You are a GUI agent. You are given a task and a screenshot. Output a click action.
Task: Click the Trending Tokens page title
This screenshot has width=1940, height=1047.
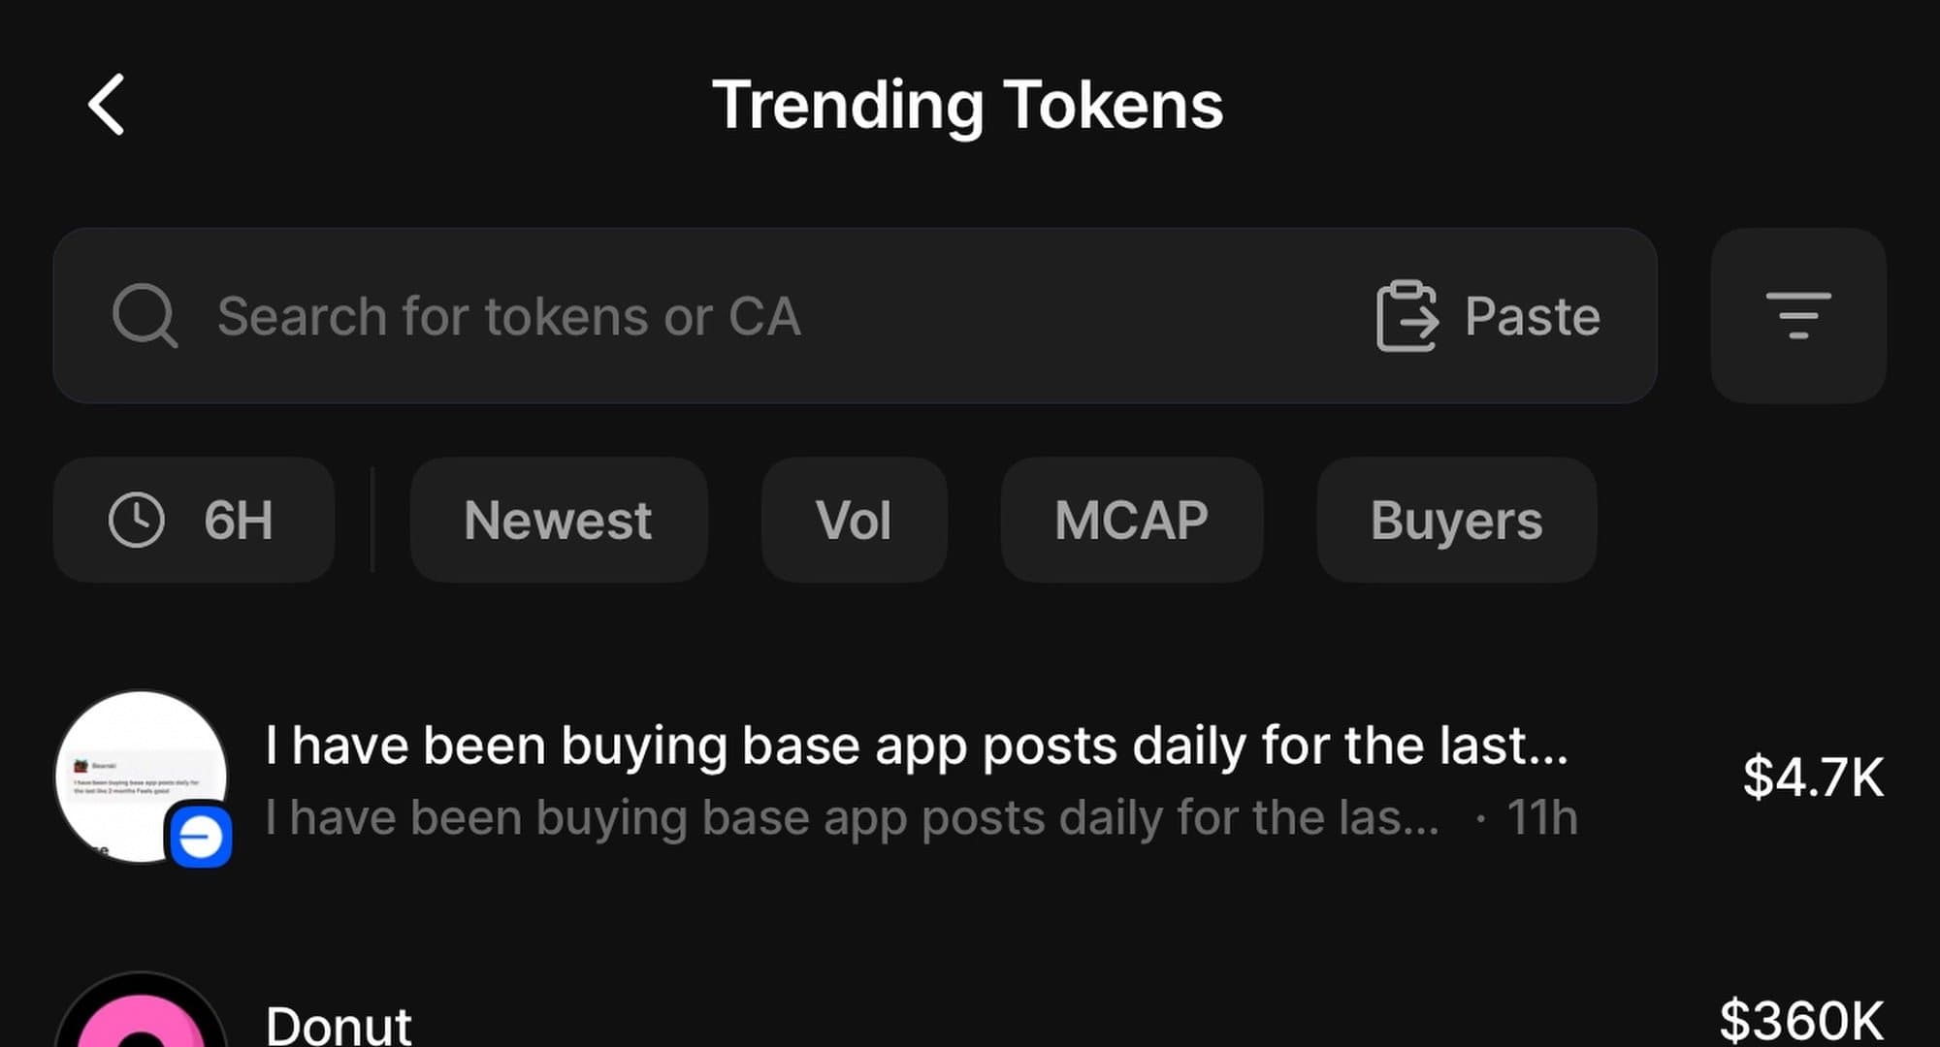point(967,105)
